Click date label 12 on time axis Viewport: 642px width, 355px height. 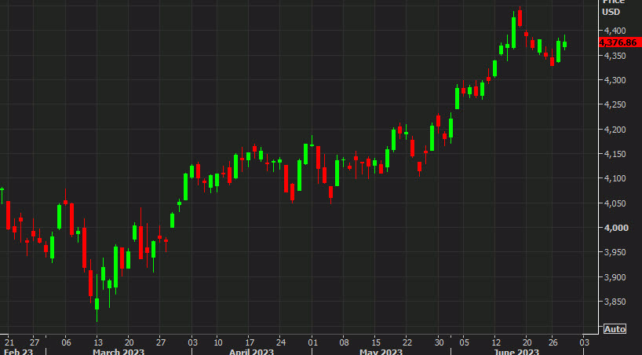(496, 342)
